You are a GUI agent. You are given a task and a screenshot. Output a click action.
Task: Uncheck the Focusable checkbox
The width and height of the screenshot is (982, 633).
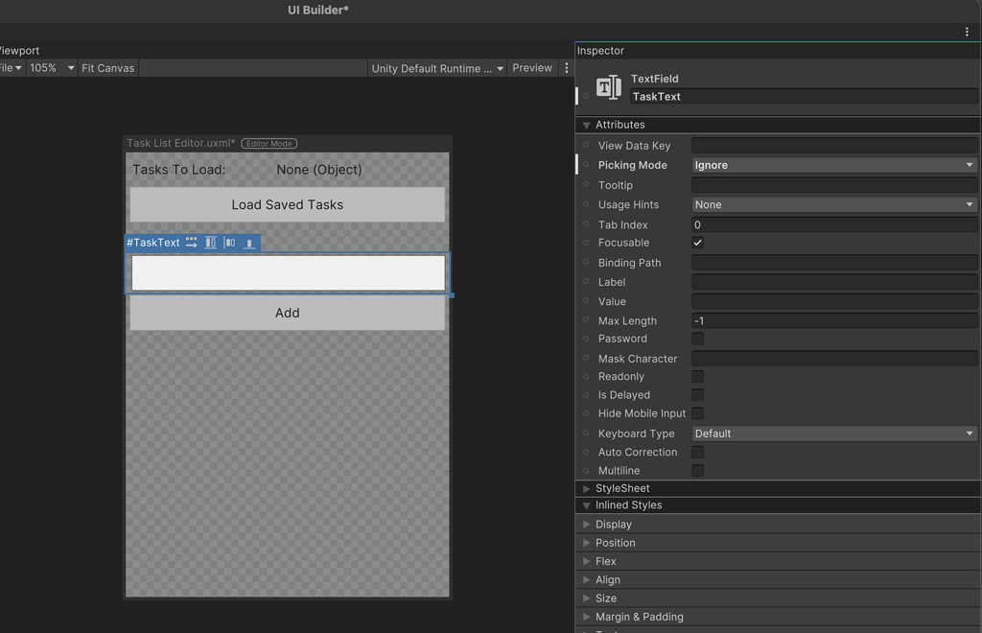(x=697, y=243)
